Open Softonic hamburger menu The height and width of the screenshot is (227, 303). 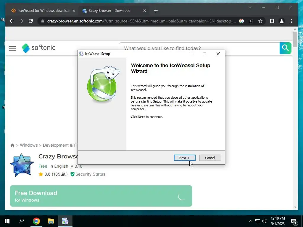12,48
